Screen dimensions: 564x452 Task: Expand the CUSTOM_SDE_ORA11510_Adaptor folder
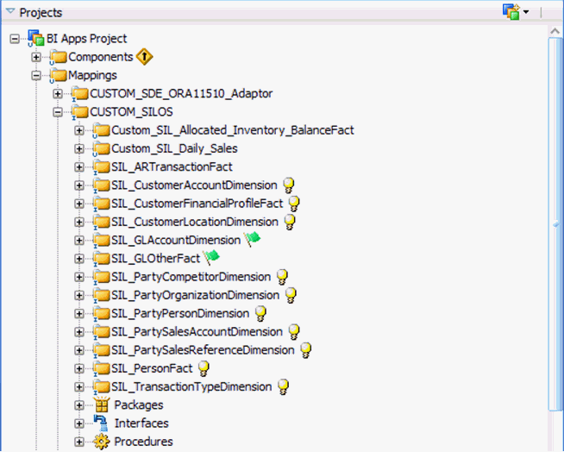pos(58,94)
